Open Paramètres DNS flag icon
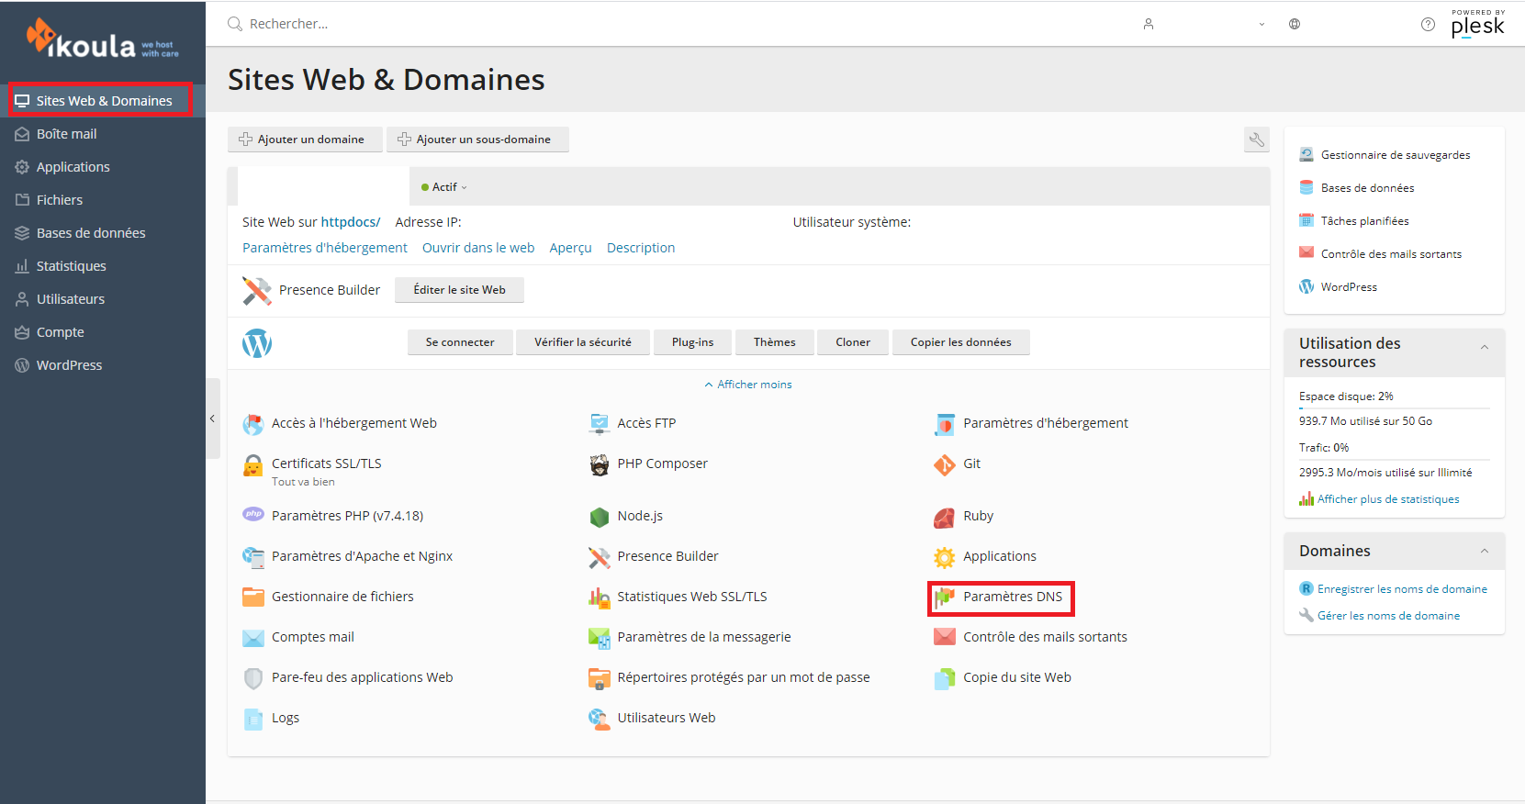Image resolution: width=1525 pixels, height=804 pixels. tap(945, 597)
